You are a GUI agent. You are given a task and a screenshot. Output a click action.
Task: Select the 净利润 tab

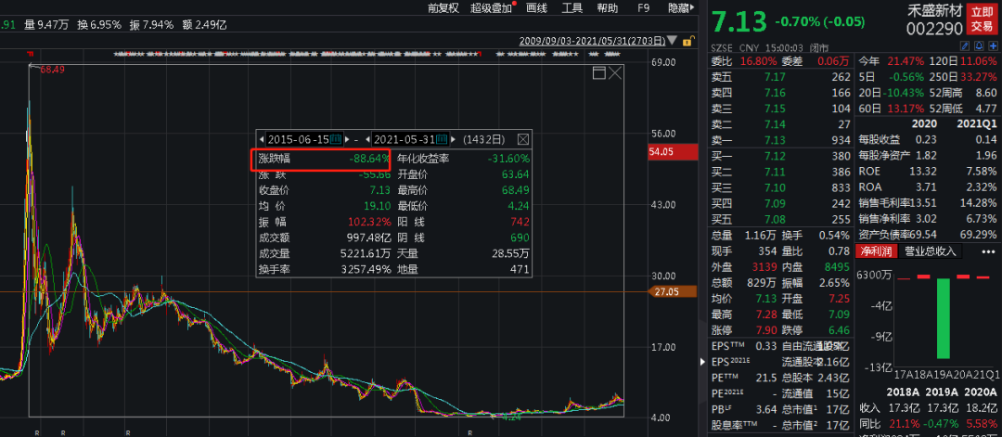coord(877,251)
